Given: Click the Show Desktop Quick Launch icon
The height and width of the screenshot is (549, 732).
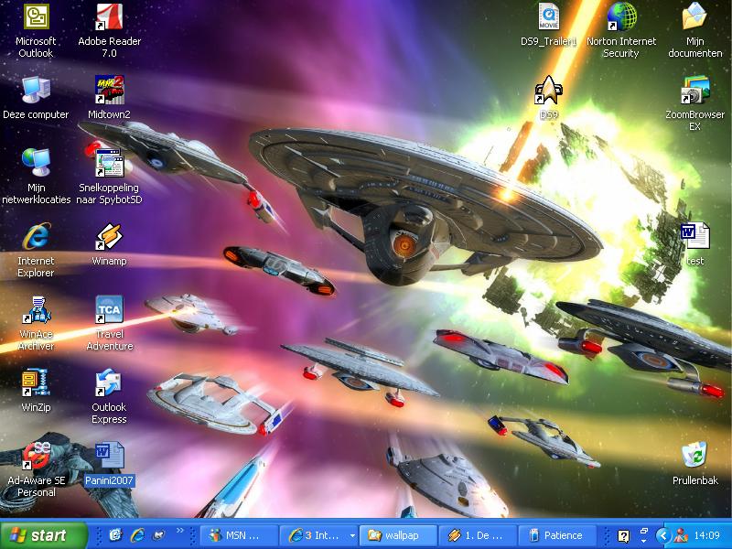Looking at the screenshot, I should pyautogui.click(x=115, y=535).
